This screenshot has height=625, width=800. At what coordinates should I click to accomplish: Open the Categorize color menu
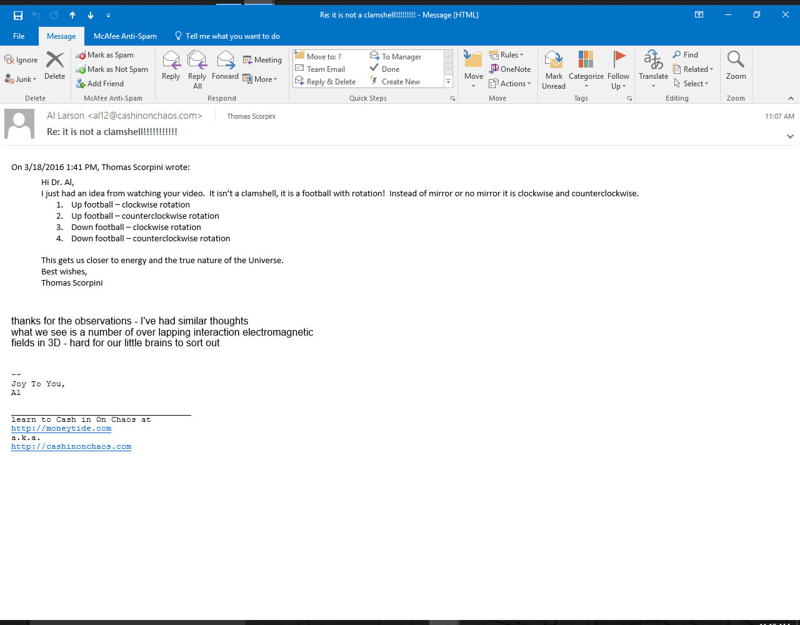point(586,70)
